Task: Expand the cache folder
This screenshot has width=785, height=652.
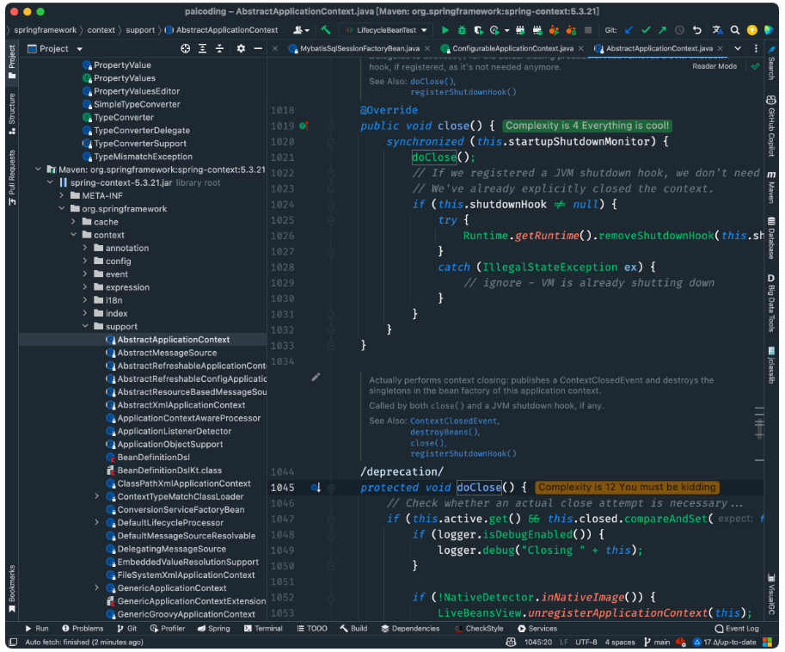Action: pyautogui.click(x=73, y=221)
